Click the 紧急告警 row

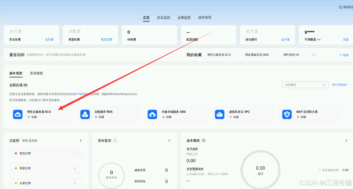pyautogui.click(x=46, y=153)
